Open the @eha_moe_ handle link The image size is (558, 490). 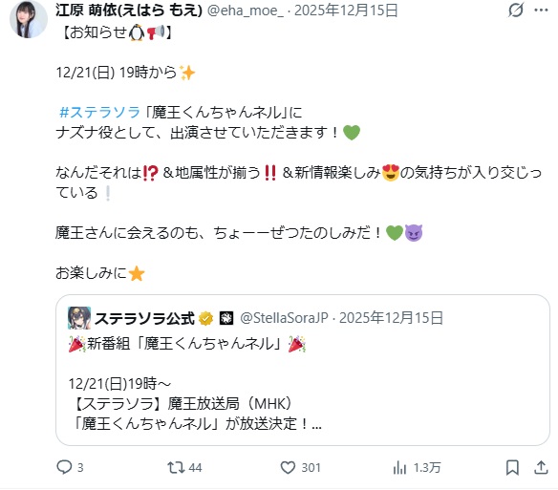click(246, 11)
